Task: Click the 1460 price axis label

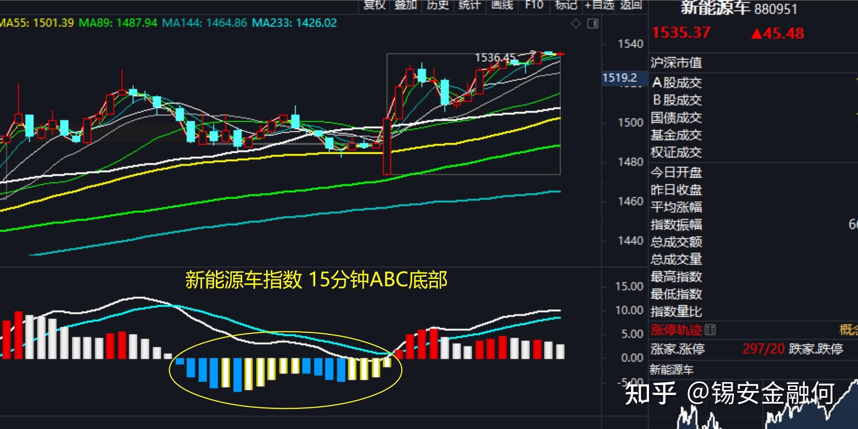Action: [x=630, y=201]
